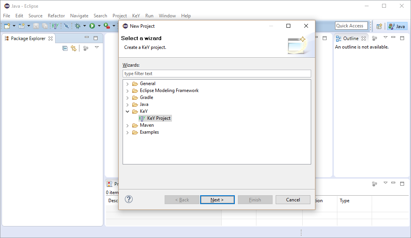Viewport: 411px width, 238px height.
Task: Click the wizard filter text field
Action: (217, 74)
